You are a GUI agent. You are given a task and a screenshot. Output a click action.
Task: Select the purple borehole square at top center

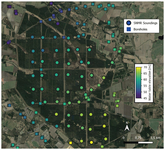click(51, 3)
